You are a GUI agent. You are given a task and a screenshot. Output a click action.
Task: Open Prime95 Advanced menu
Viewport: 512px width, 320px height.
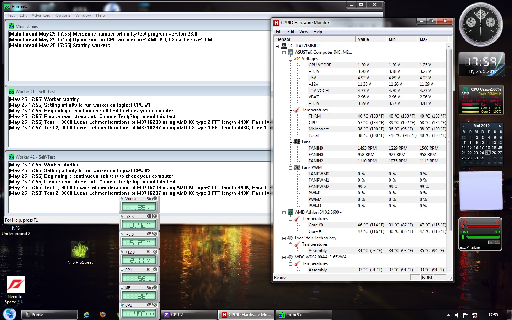41,15
